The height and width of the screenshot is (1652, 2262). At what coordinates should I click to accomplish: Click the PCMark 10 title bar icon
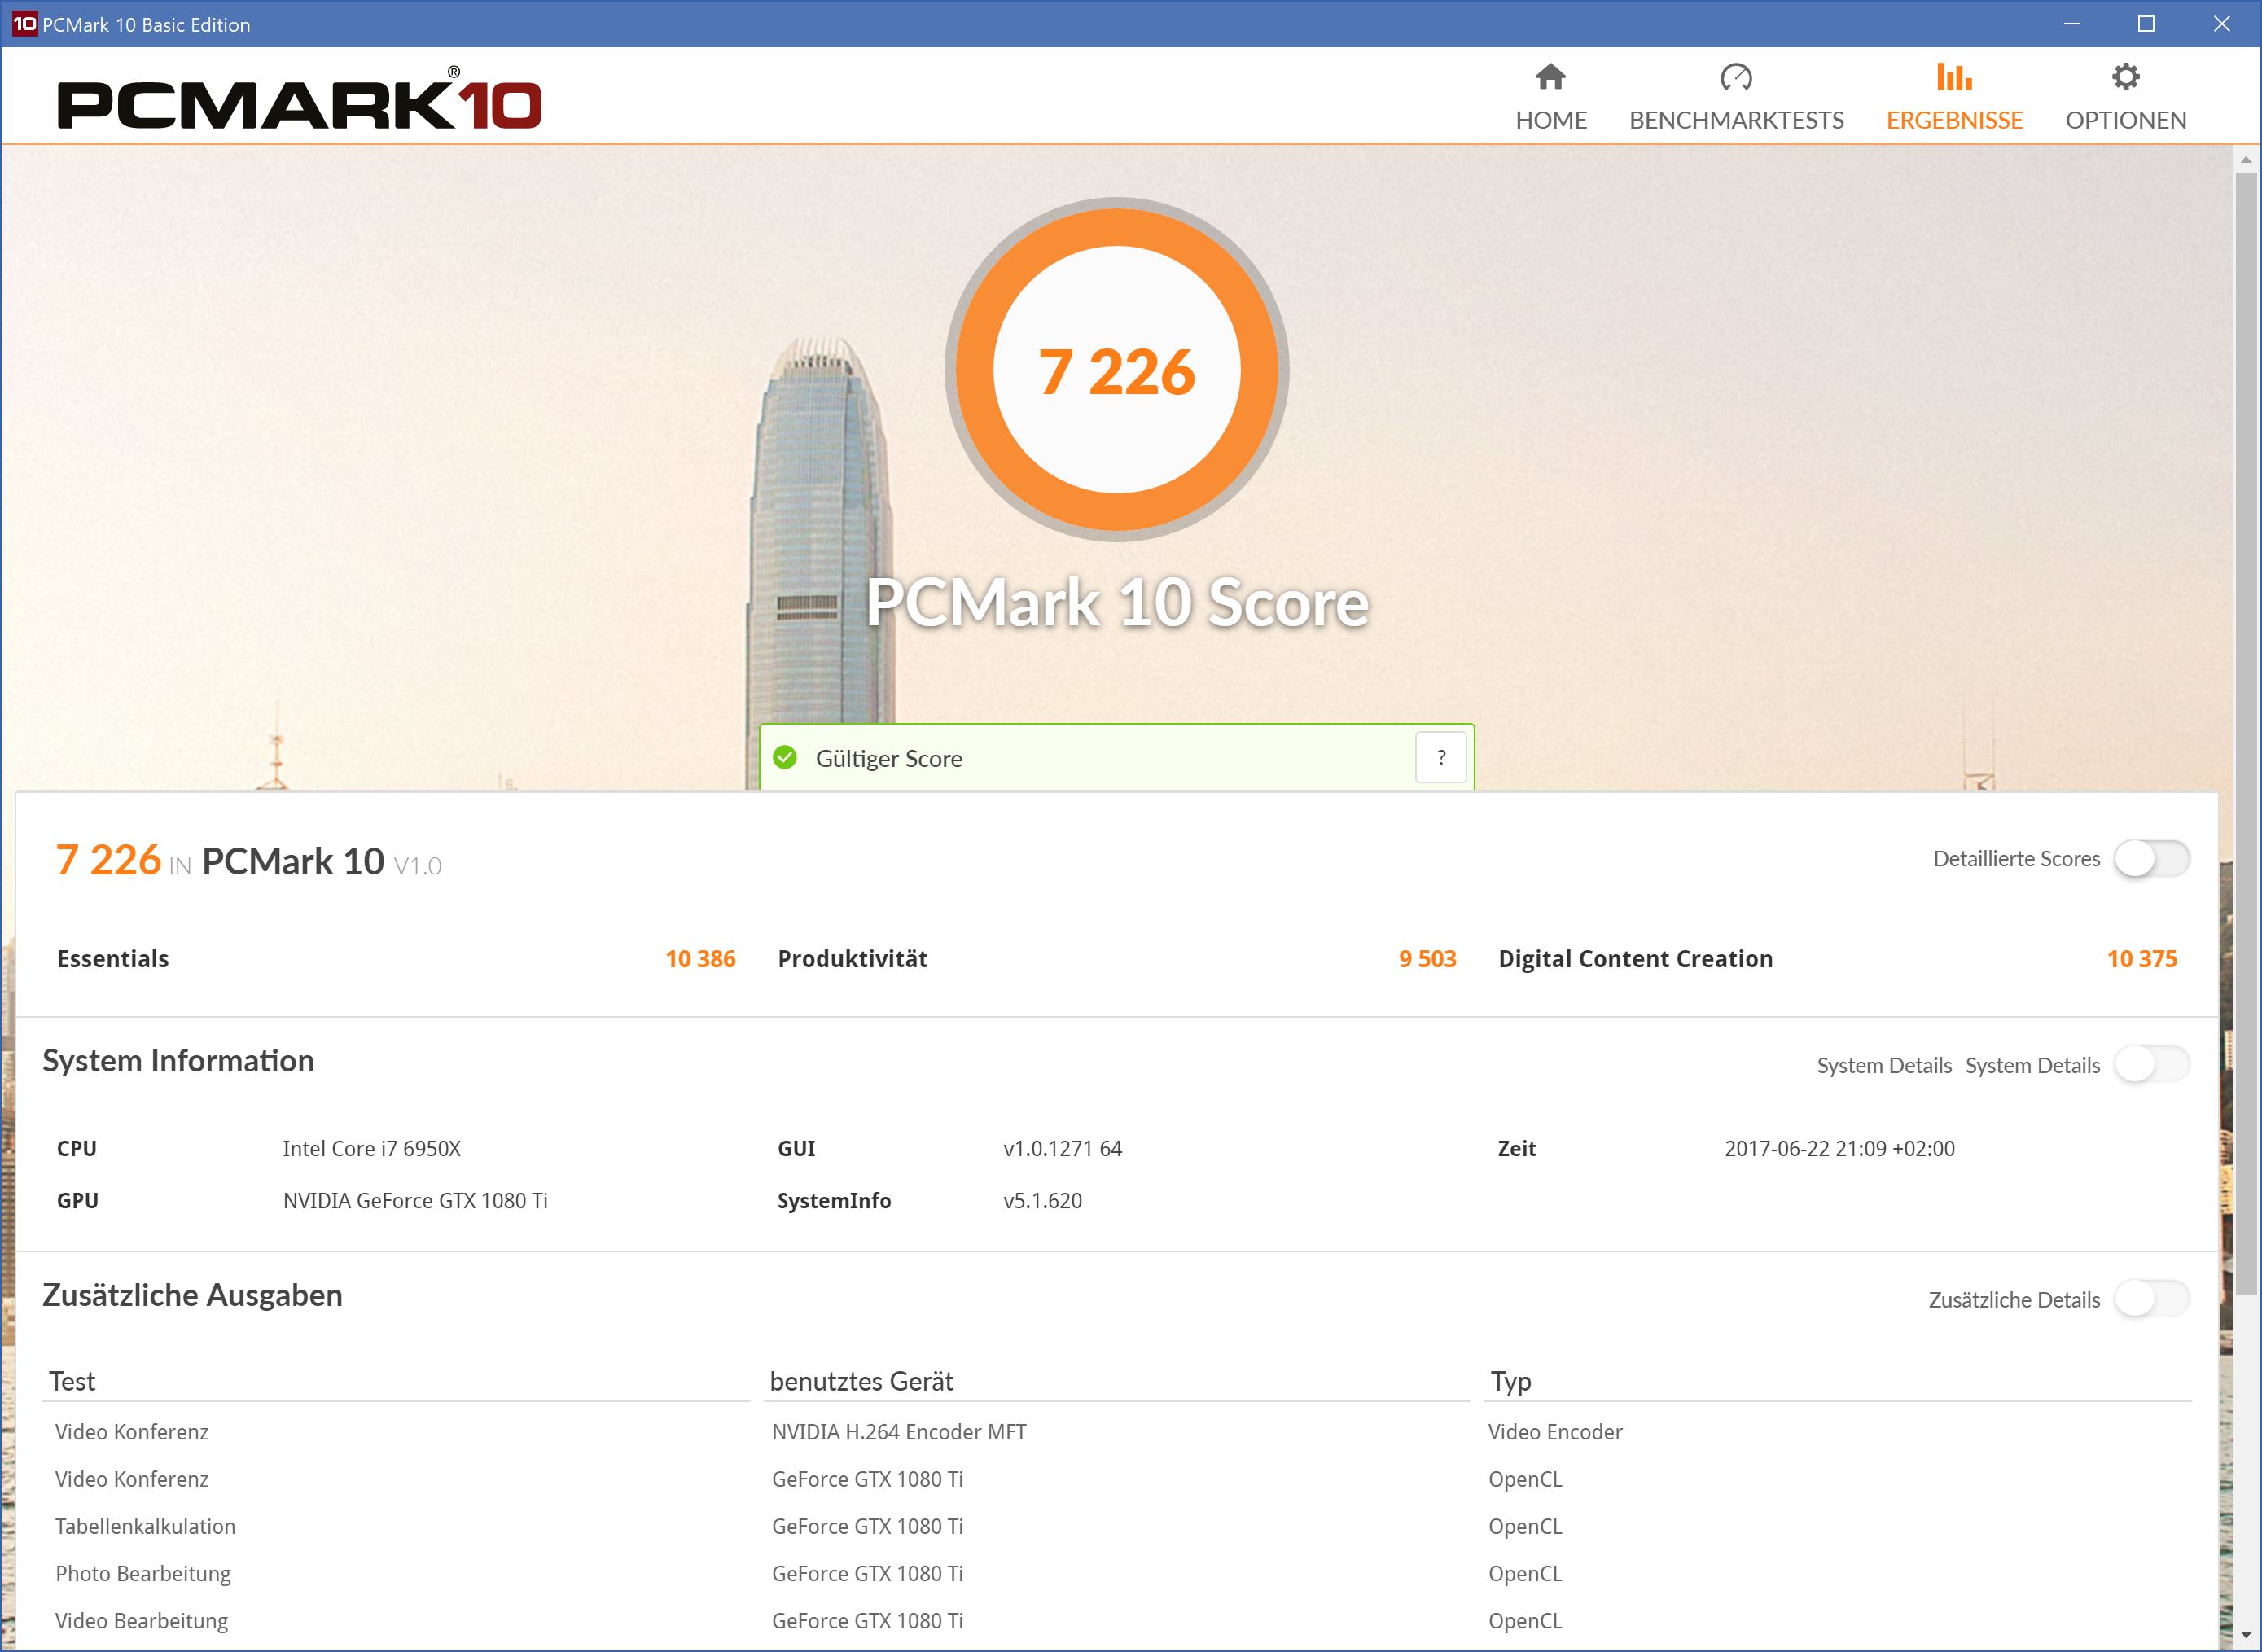click(x=24, y=24)
